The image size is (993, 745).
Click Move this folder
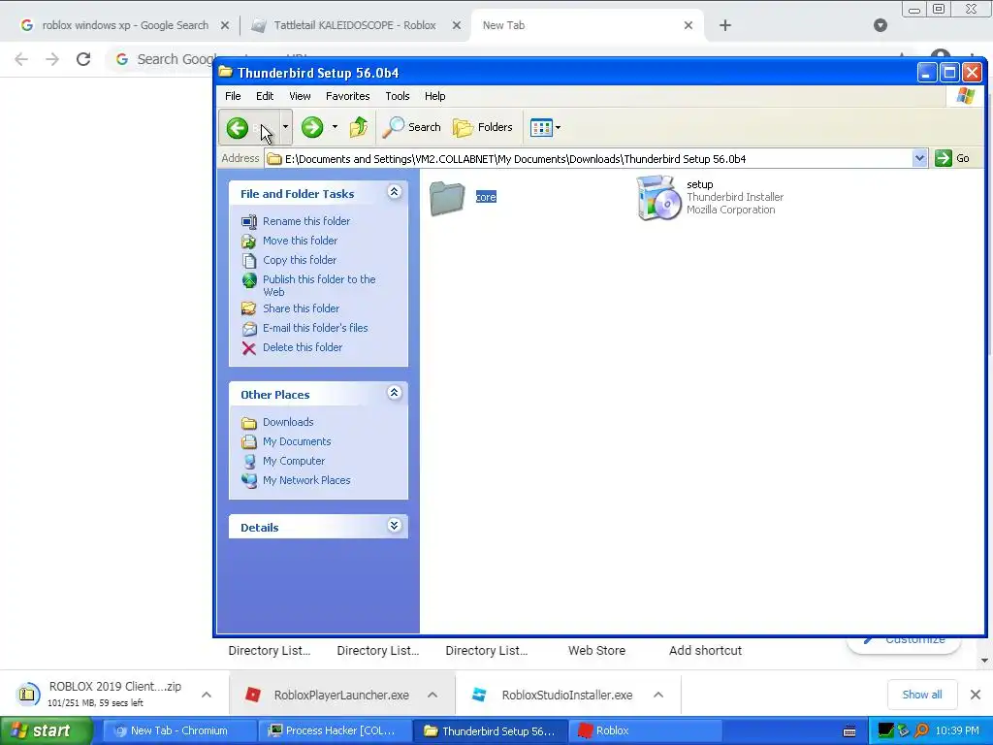301,241
